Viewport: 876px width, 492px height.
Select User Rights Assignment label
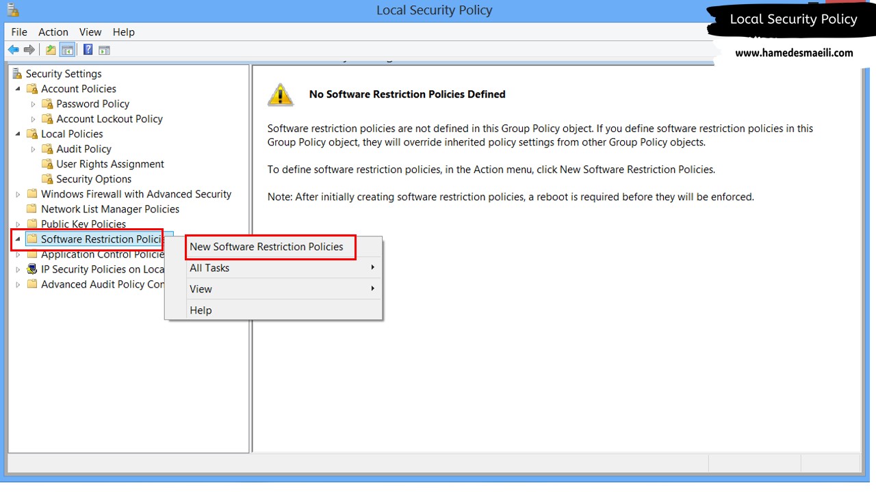(110, 164)
